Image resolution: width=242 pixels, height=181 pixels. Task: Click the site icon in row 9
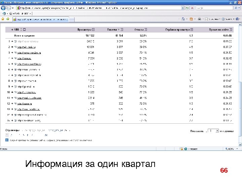pos(15,87)
